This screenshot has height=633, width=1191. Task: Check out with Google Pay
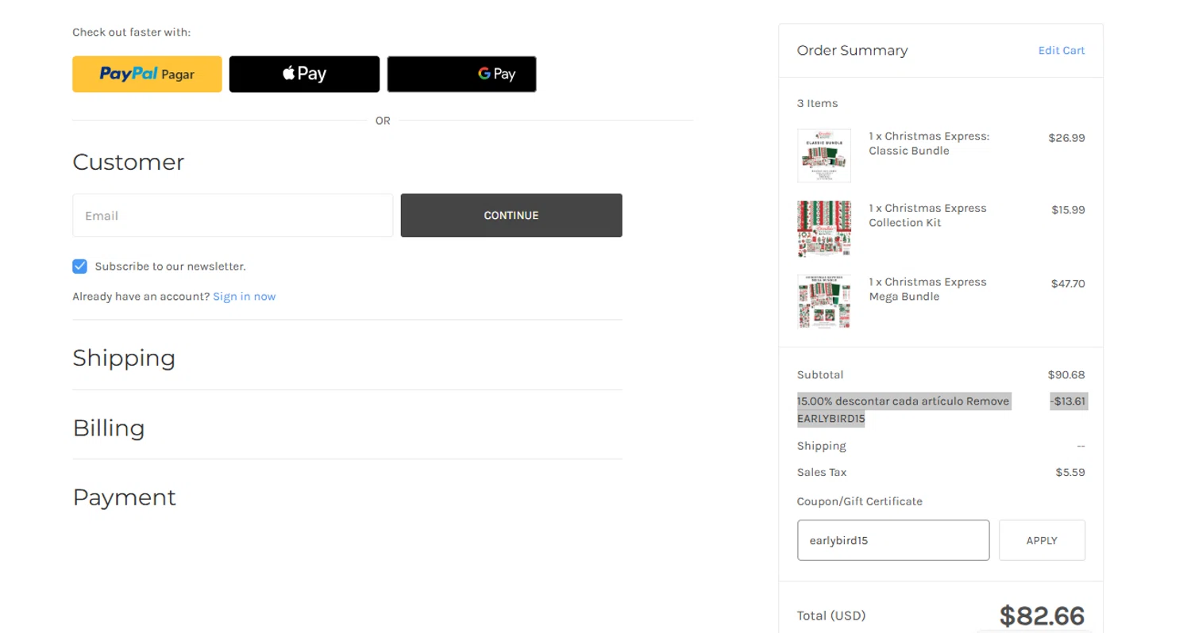point(461,74)
